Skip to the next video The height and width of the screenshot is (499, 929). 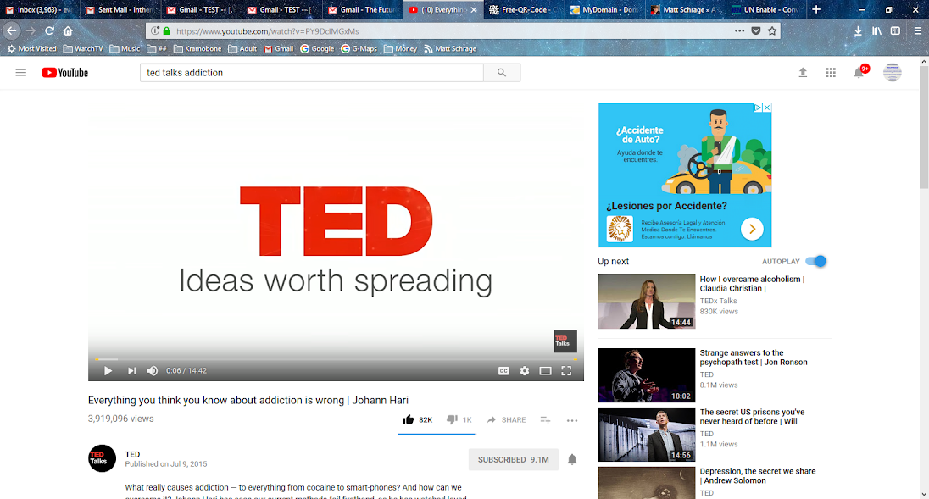point(131,370)
